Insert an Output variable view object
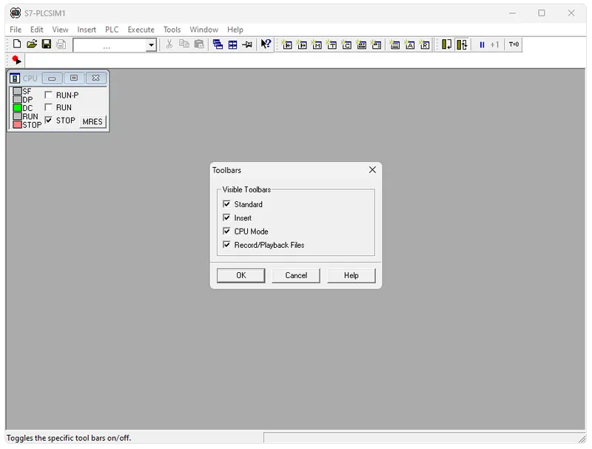This screenshot has width=592, height=449. pyautogui.click(x=302, y=45)
